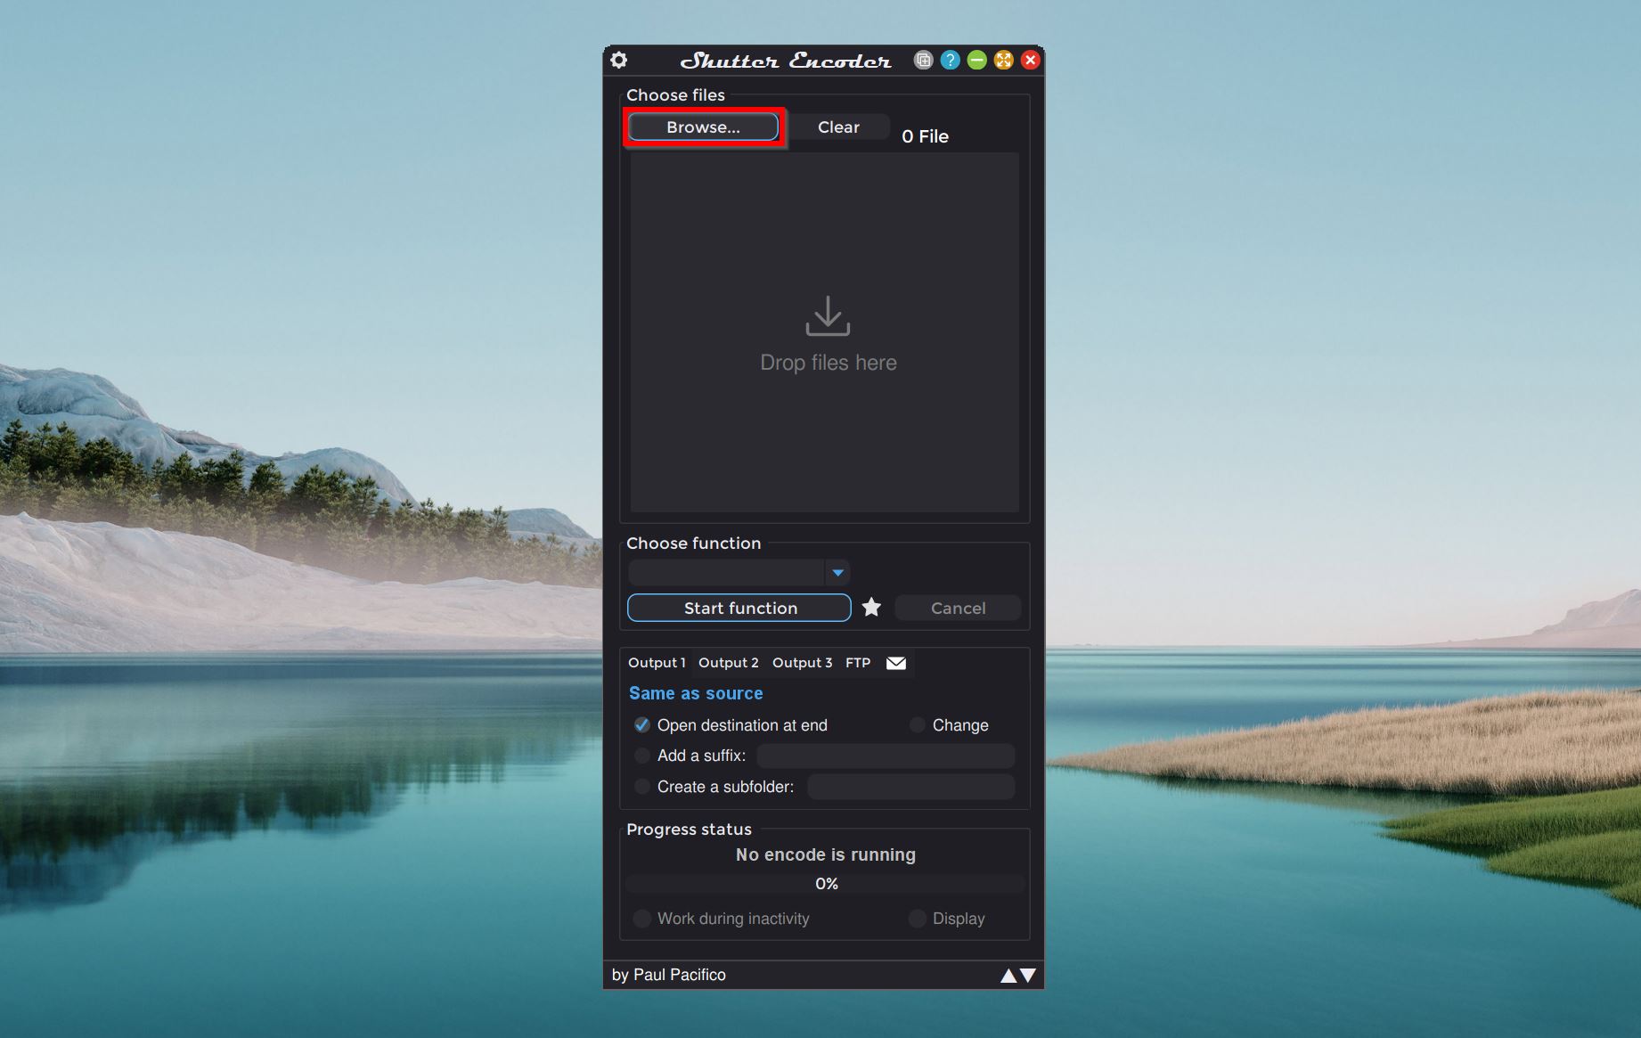
Task: Click the Browse... button
Action: click(703, 127)
